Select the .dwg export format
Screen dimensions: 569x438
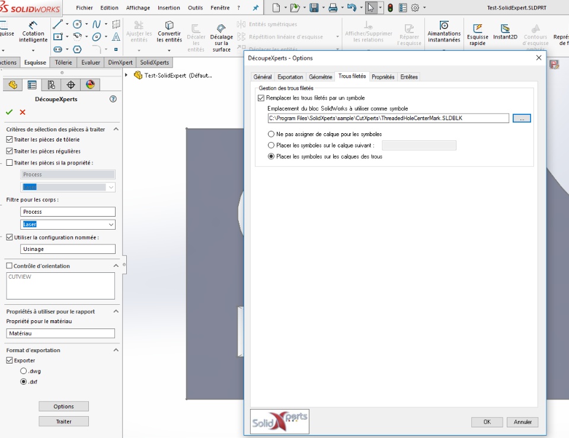click(23, 371)
